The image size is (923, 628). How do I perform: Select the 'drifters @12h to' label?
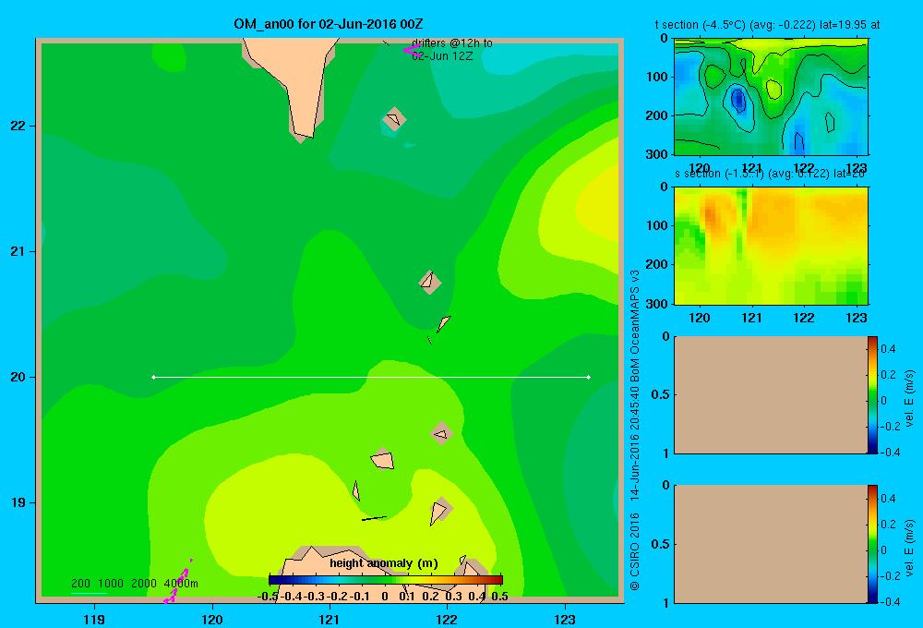452,43
